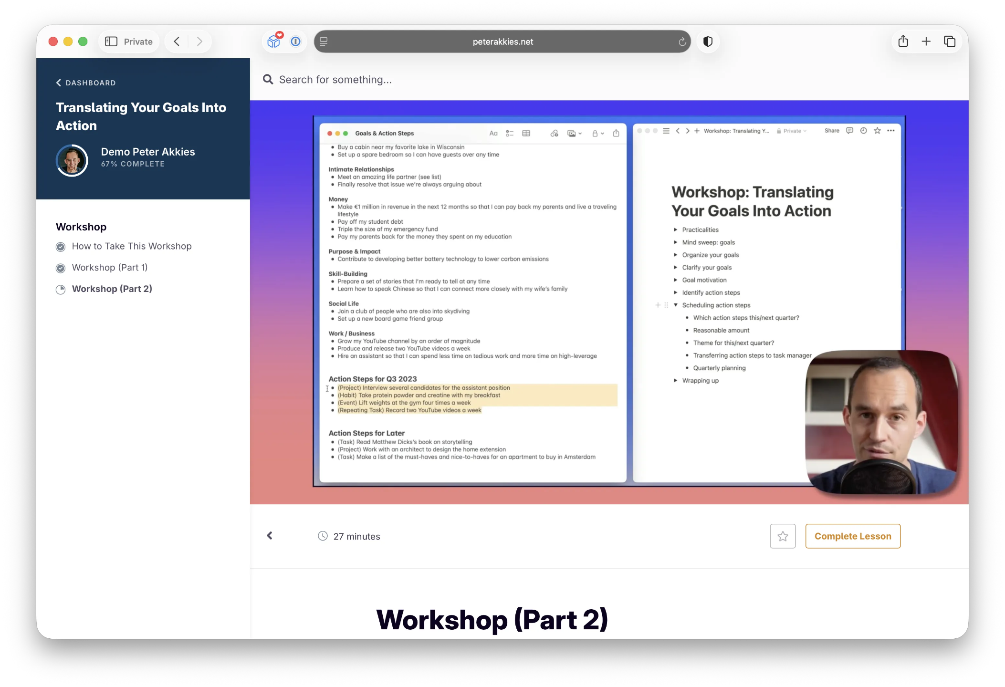This screenshot has height=687, width=1005.
Task: Go back using Safari back chevron
Action: 177,42
